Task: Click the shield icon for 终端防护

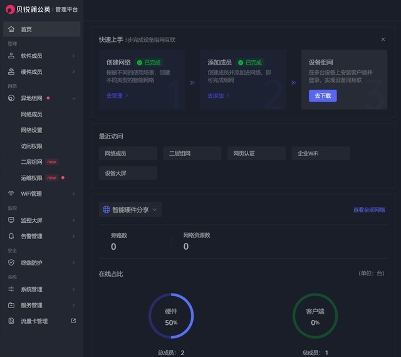Action: (x=11, y=262)
